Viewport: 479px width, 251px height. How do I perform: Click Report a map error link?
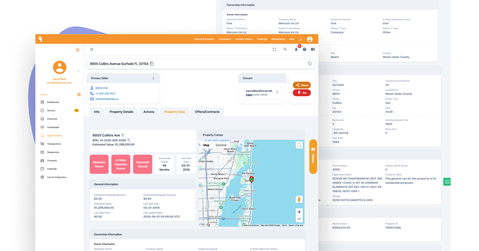tap(296, 225)
